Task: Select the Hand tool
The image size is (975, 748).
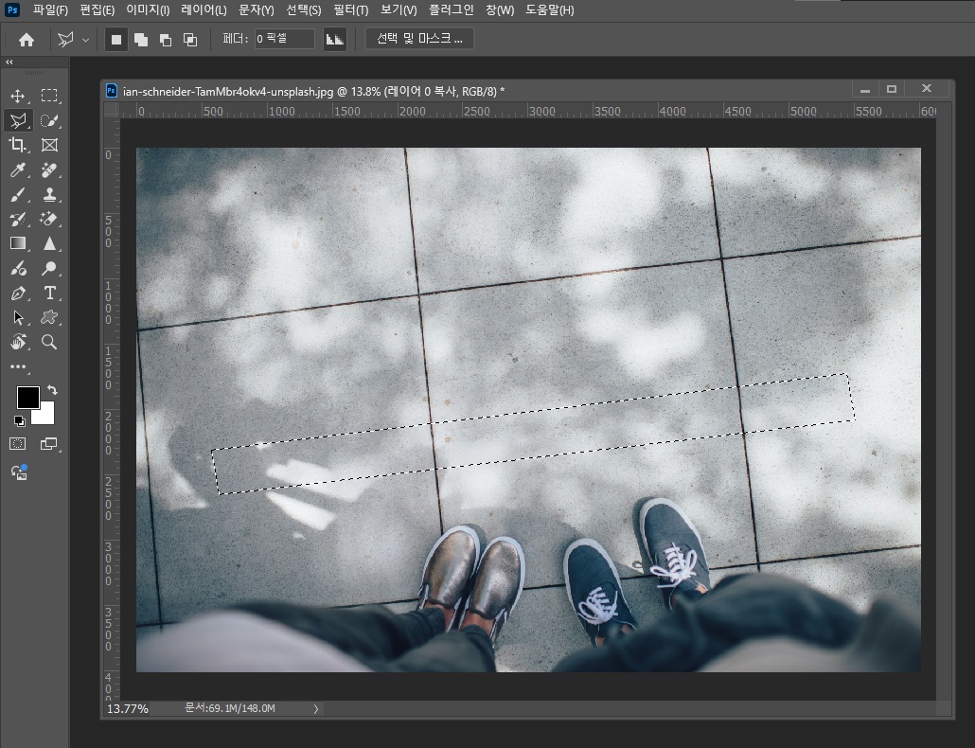Action: pyautogui.click(x=17, y=342)
